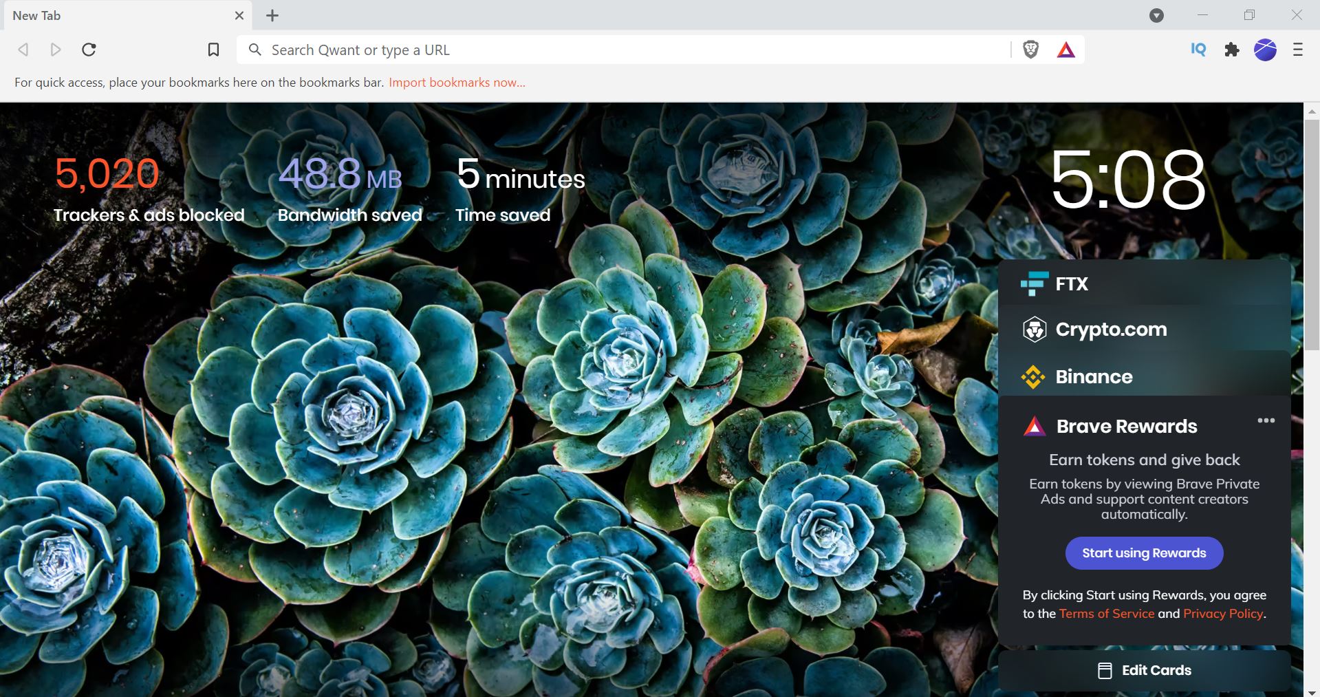Open the Terms of Service link
The height and width of the screenshot is (697, 1320).
point(1106,614)
